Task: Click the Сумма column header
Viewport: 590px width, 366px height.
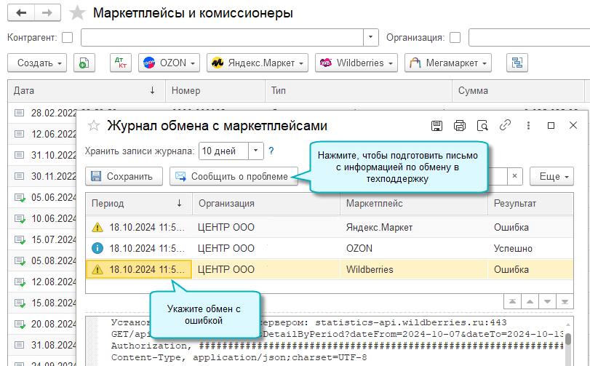Action: [x=518, y=91]
